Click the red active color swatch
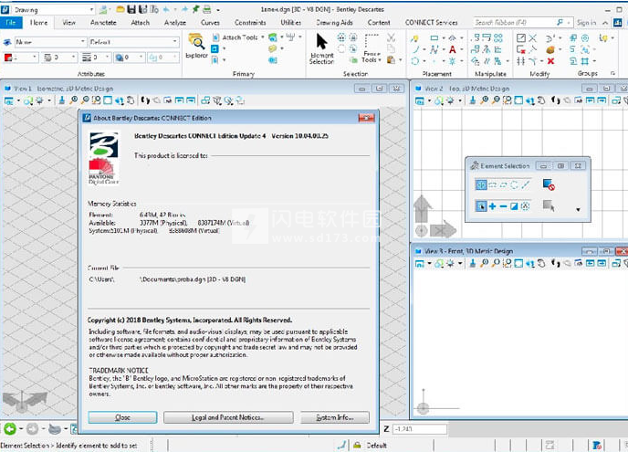 click(x=8, y=58)
